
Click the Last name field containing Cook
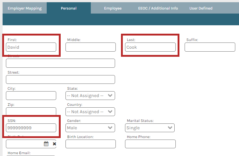[150, 47]
